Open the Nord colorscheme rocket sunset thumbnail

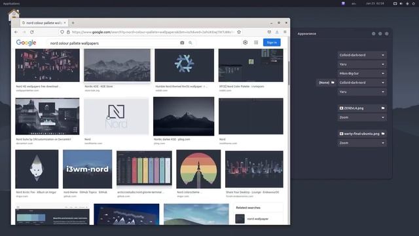click(198, 169)
